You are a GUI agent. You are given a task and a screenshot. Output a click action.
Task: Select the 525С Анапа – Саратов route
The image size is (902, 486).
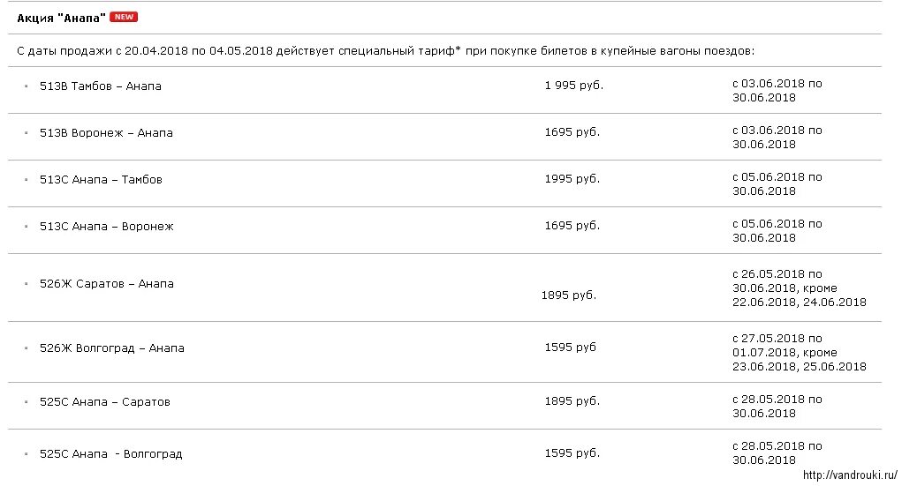[x=105, y=402]
